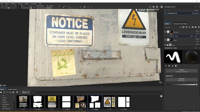Click the add smart material icon
Image resolution: width=200 pixels, height=112 pixels.
(192, 27)
